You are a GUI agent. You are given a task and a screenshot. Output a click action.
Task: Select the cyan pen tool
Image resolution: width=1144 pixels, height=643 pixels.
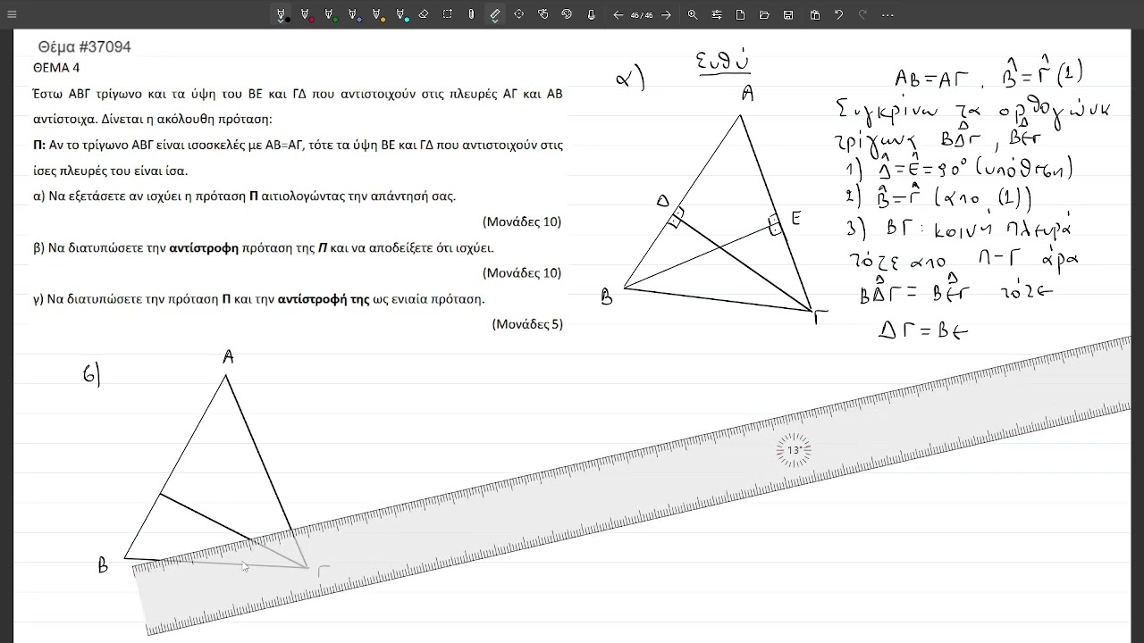click(401, 14)
